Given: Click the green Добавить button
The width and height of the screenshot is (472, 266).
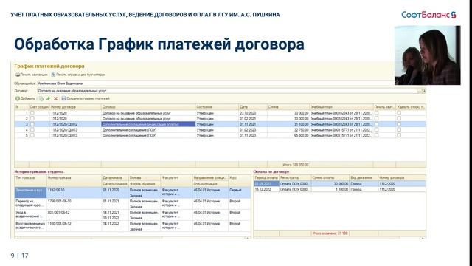Looking at the screenshot, I should click(25, 98).
